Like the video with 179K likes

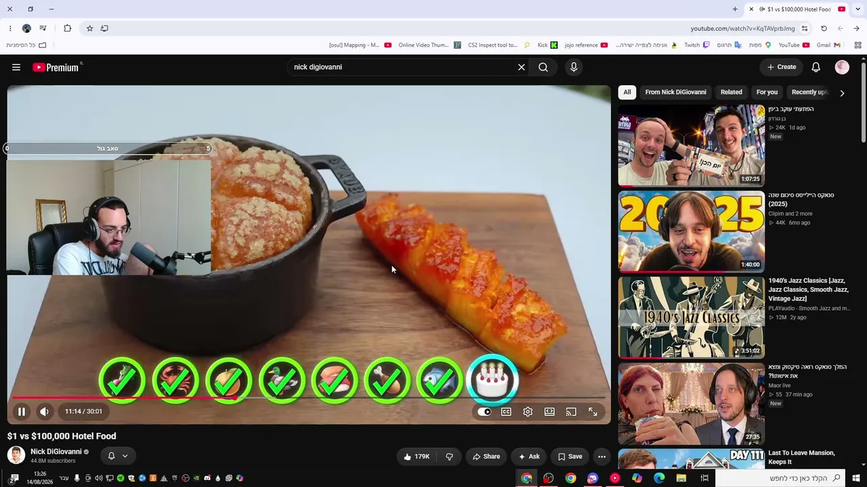(417, 457)
